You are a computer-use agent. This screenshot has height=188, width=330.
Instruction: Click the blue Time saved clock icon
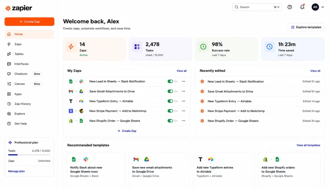[269, 46]
